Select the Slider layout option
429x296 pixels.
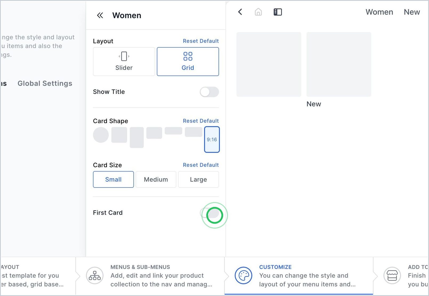point(124,61)
